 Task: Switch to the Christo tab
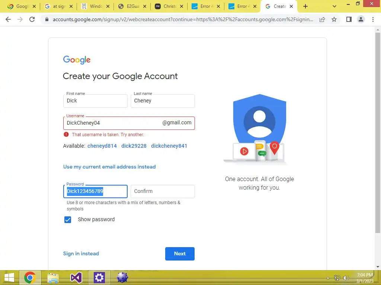169,6
